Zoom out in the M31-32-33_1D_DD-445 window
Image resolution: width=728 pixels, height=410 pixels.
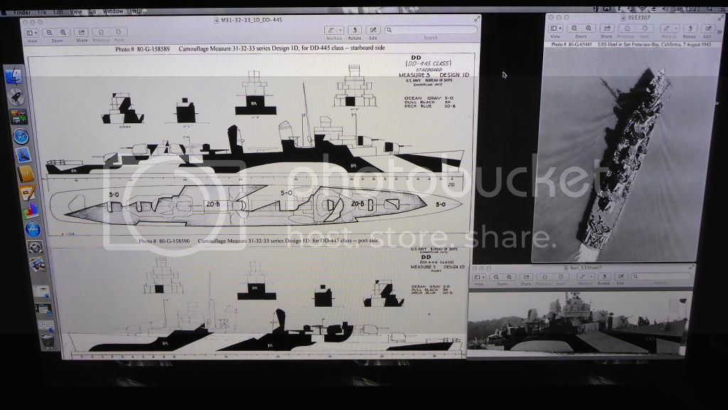click(49, 32)
